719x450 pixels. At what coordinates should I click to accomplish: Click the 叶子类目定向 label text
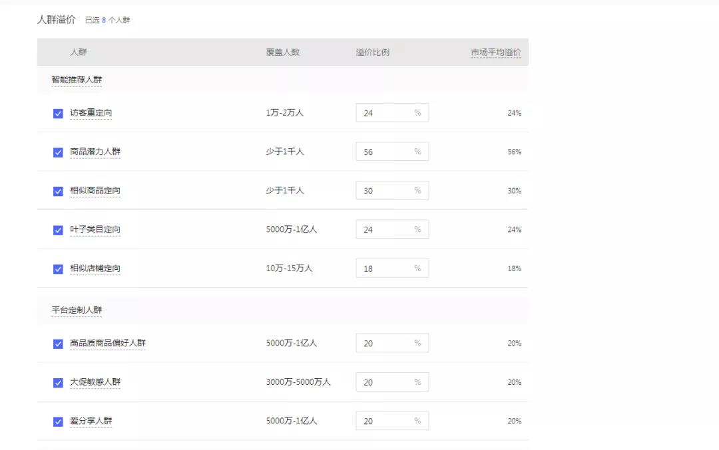(x=95, y=229)
